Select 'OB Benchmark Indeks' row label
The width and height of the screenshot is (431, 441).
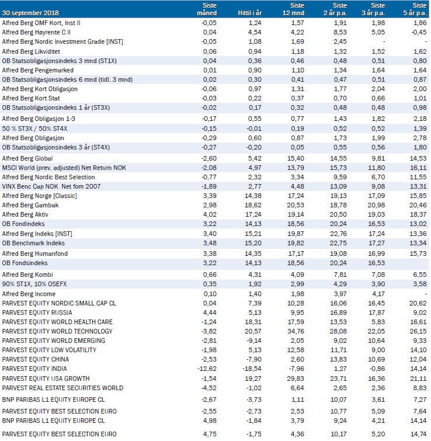pyautogui.click(x=33, y=243)
